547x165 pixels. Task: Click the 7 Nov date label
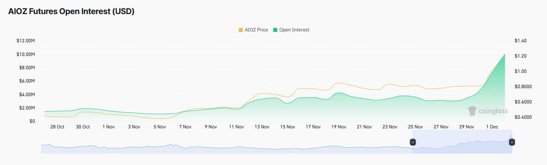pyautogui.click(x=185, y=127)
